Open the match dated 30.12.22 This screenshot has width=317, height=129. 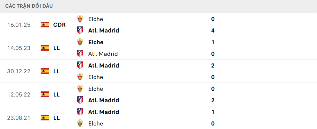pos(159,71)
